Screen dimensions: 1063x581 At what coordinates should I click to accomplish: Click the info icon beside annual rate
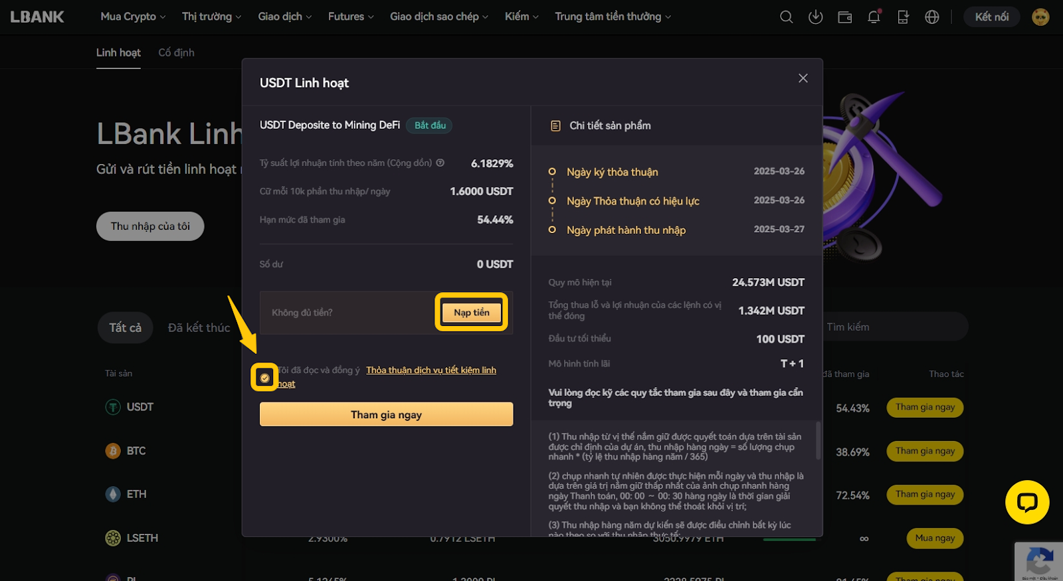[440, 163]
